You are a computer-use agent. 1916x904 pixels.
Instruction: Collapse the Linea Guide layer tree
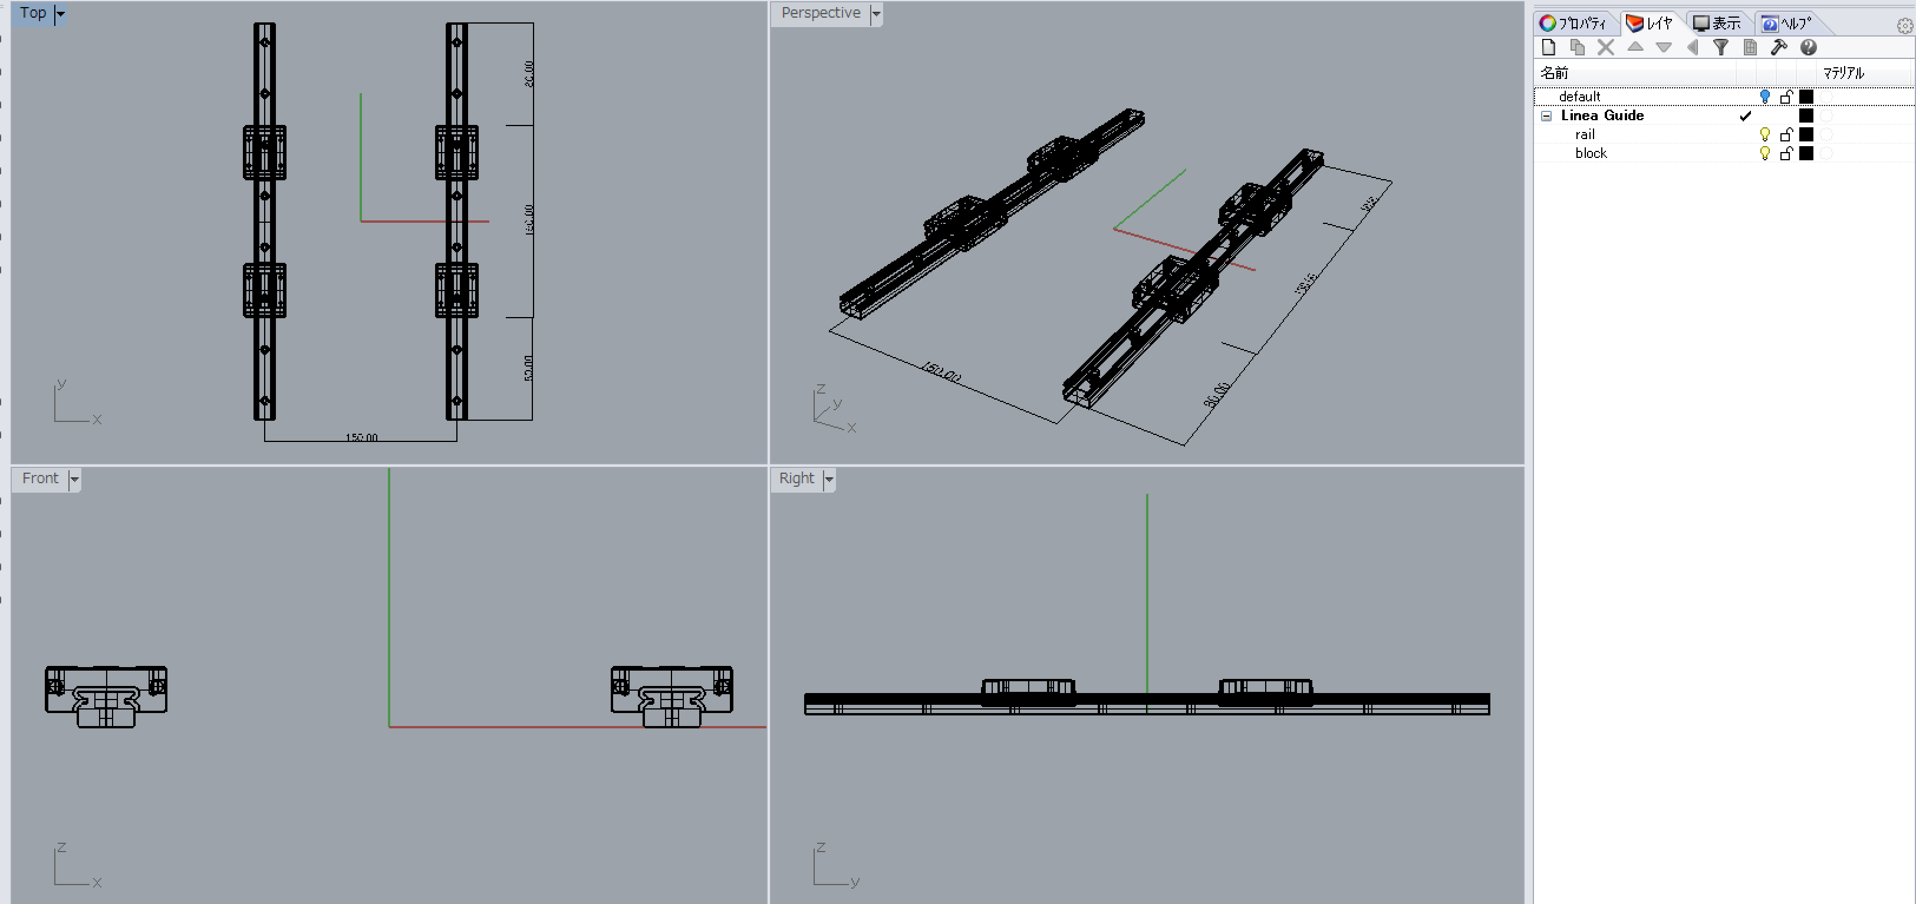(x=1546, y=116)
